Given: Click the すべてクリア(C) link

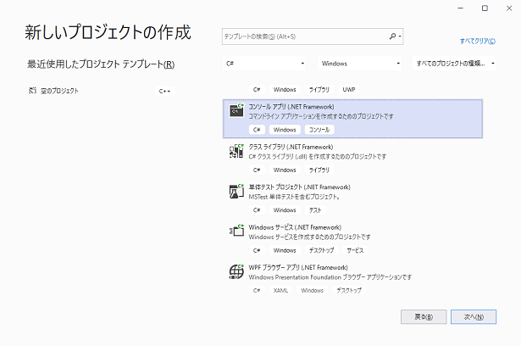Looking at the screenshot, I should (478, 41).
